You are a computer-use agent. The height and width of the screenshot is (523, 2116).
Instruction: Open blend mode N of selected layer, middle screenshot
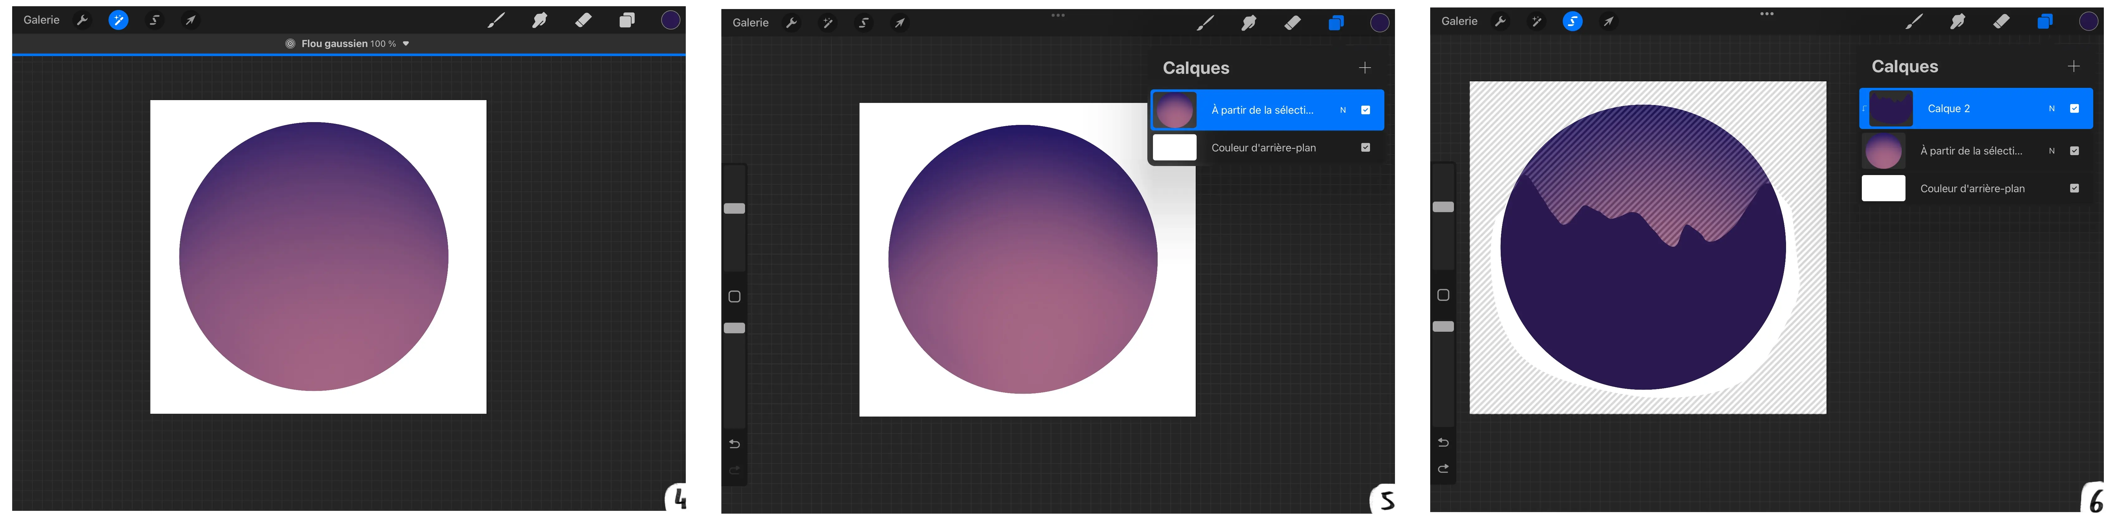(1343, 110)
